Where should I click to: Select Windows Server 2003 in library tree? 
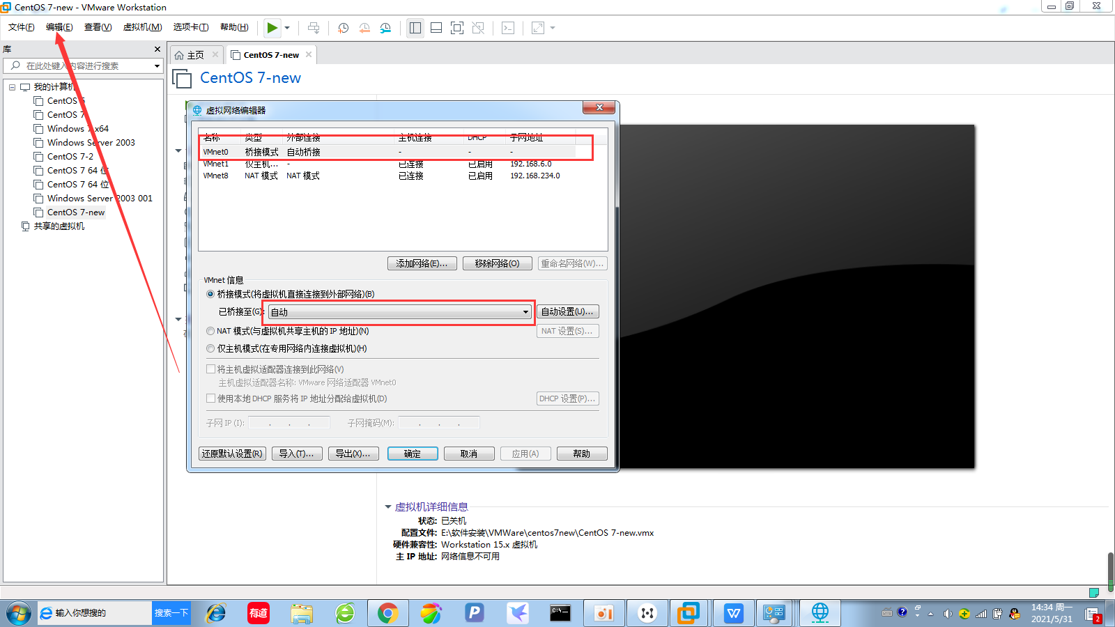(91, 142)
